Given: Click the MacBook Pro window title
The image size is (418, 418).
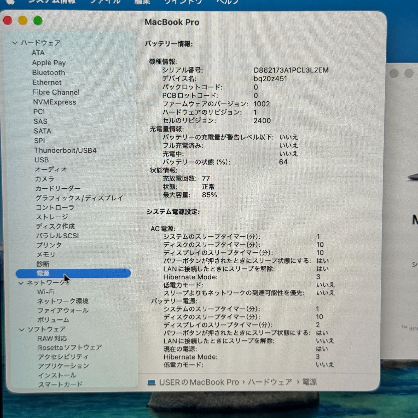Looking at the screenshot, I should click(172, 22).
